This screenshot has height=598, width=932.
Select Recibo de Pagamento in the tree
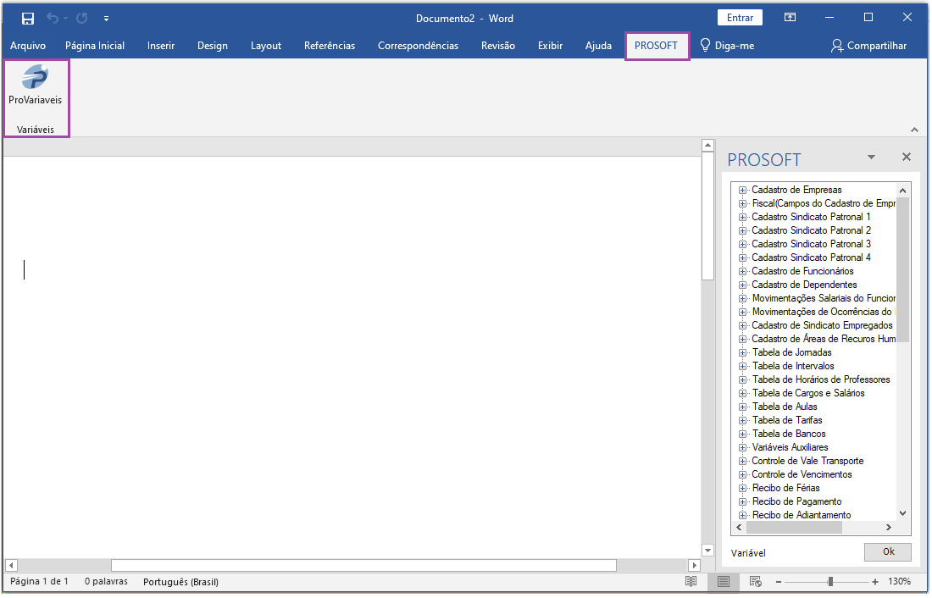(x=796, y=501)
